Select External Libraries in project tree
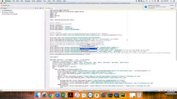 tap(8, 12)
